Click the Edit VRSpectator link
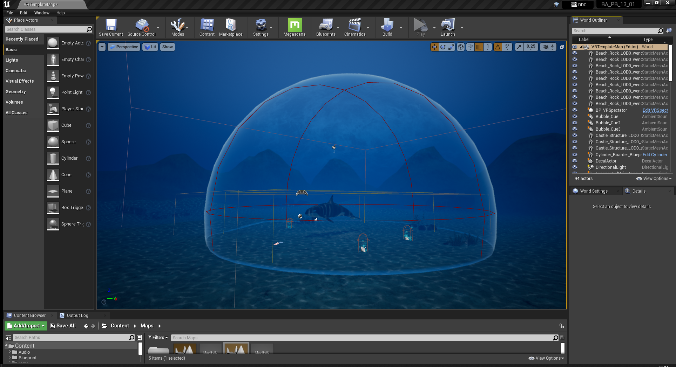676x367 pixels. tap(655, 110)
